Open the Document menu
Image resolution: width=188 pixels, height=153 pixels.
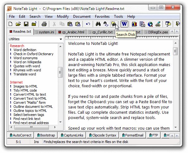pos(82,17)
